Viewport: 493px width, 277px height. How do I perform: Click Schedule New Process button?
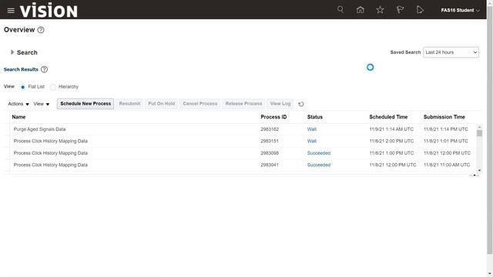pyautogui.click(x=86, y=104)
